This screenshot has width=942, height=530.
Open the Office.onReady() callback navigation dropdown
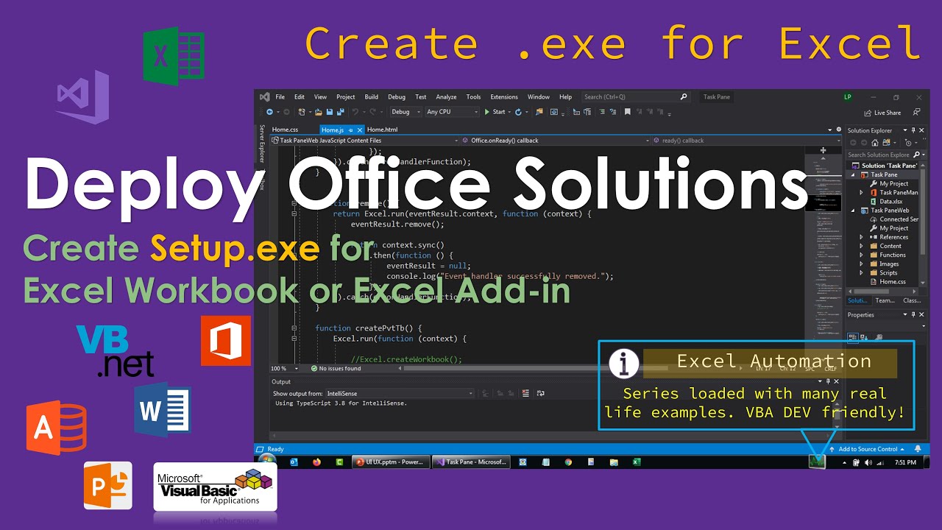tap(555, 140)
